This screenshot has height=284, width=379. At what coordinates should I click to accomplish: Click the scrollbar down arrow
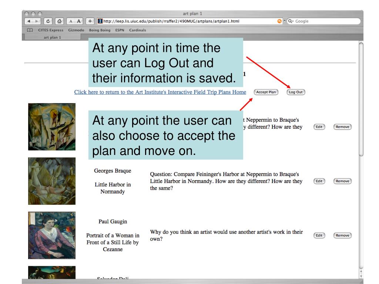[361, 276]
